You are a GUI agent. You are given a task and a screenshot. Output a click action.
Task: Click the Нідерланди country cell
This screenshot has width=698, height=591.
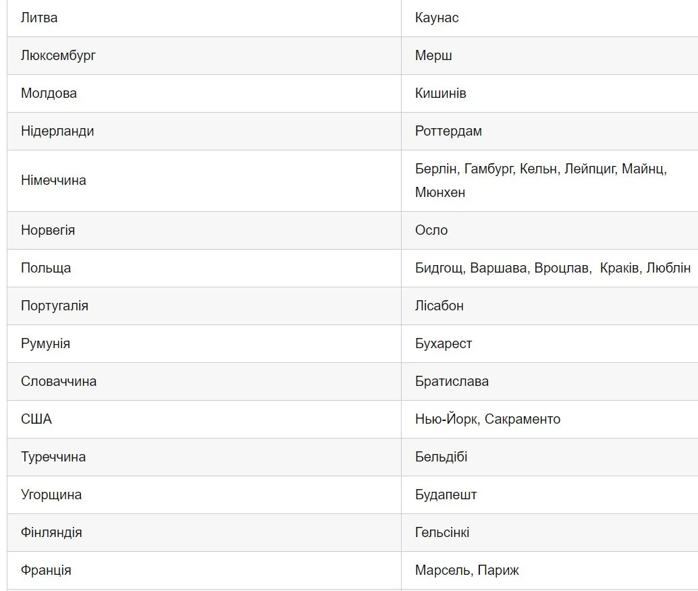57,132
